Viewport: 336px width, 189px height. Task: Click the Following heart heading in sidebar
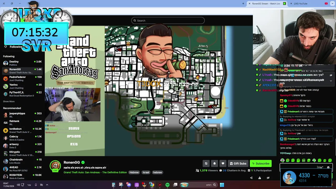[x=14, y=47]
